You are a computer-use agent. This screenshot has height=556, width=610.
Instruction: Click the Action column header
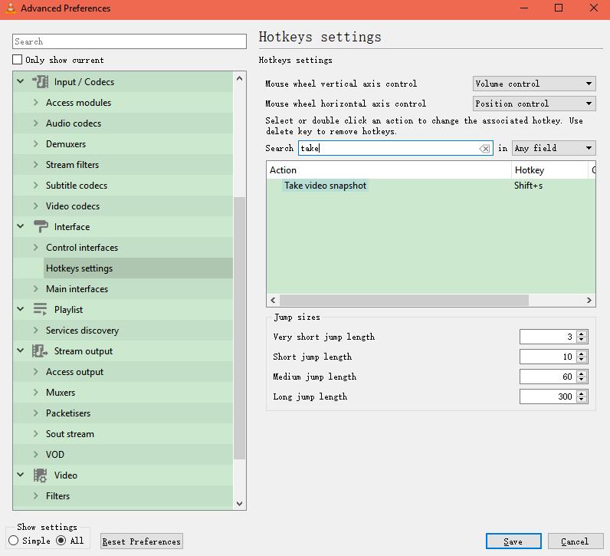click(389, 170)
